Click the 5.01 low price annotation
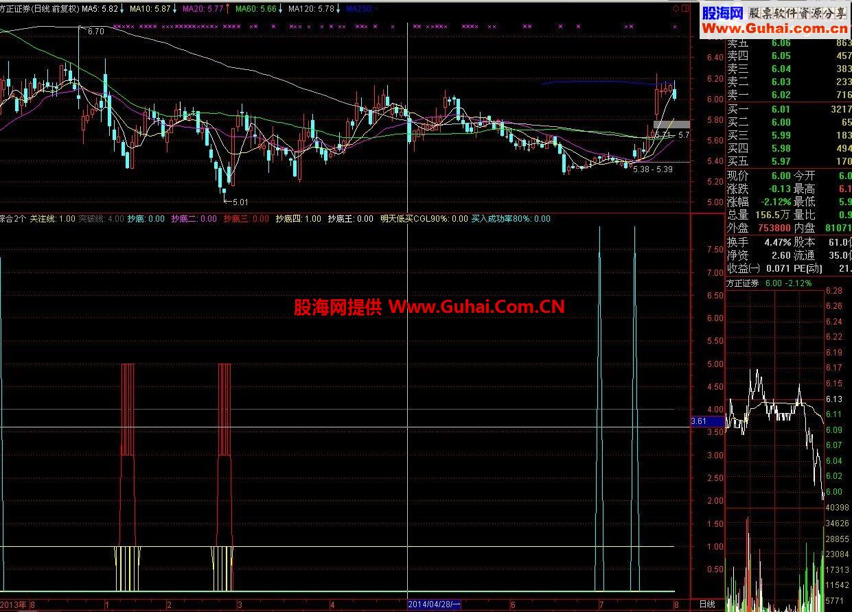The width and height of the screenshot is (852, 612). [x=240, y=202]
